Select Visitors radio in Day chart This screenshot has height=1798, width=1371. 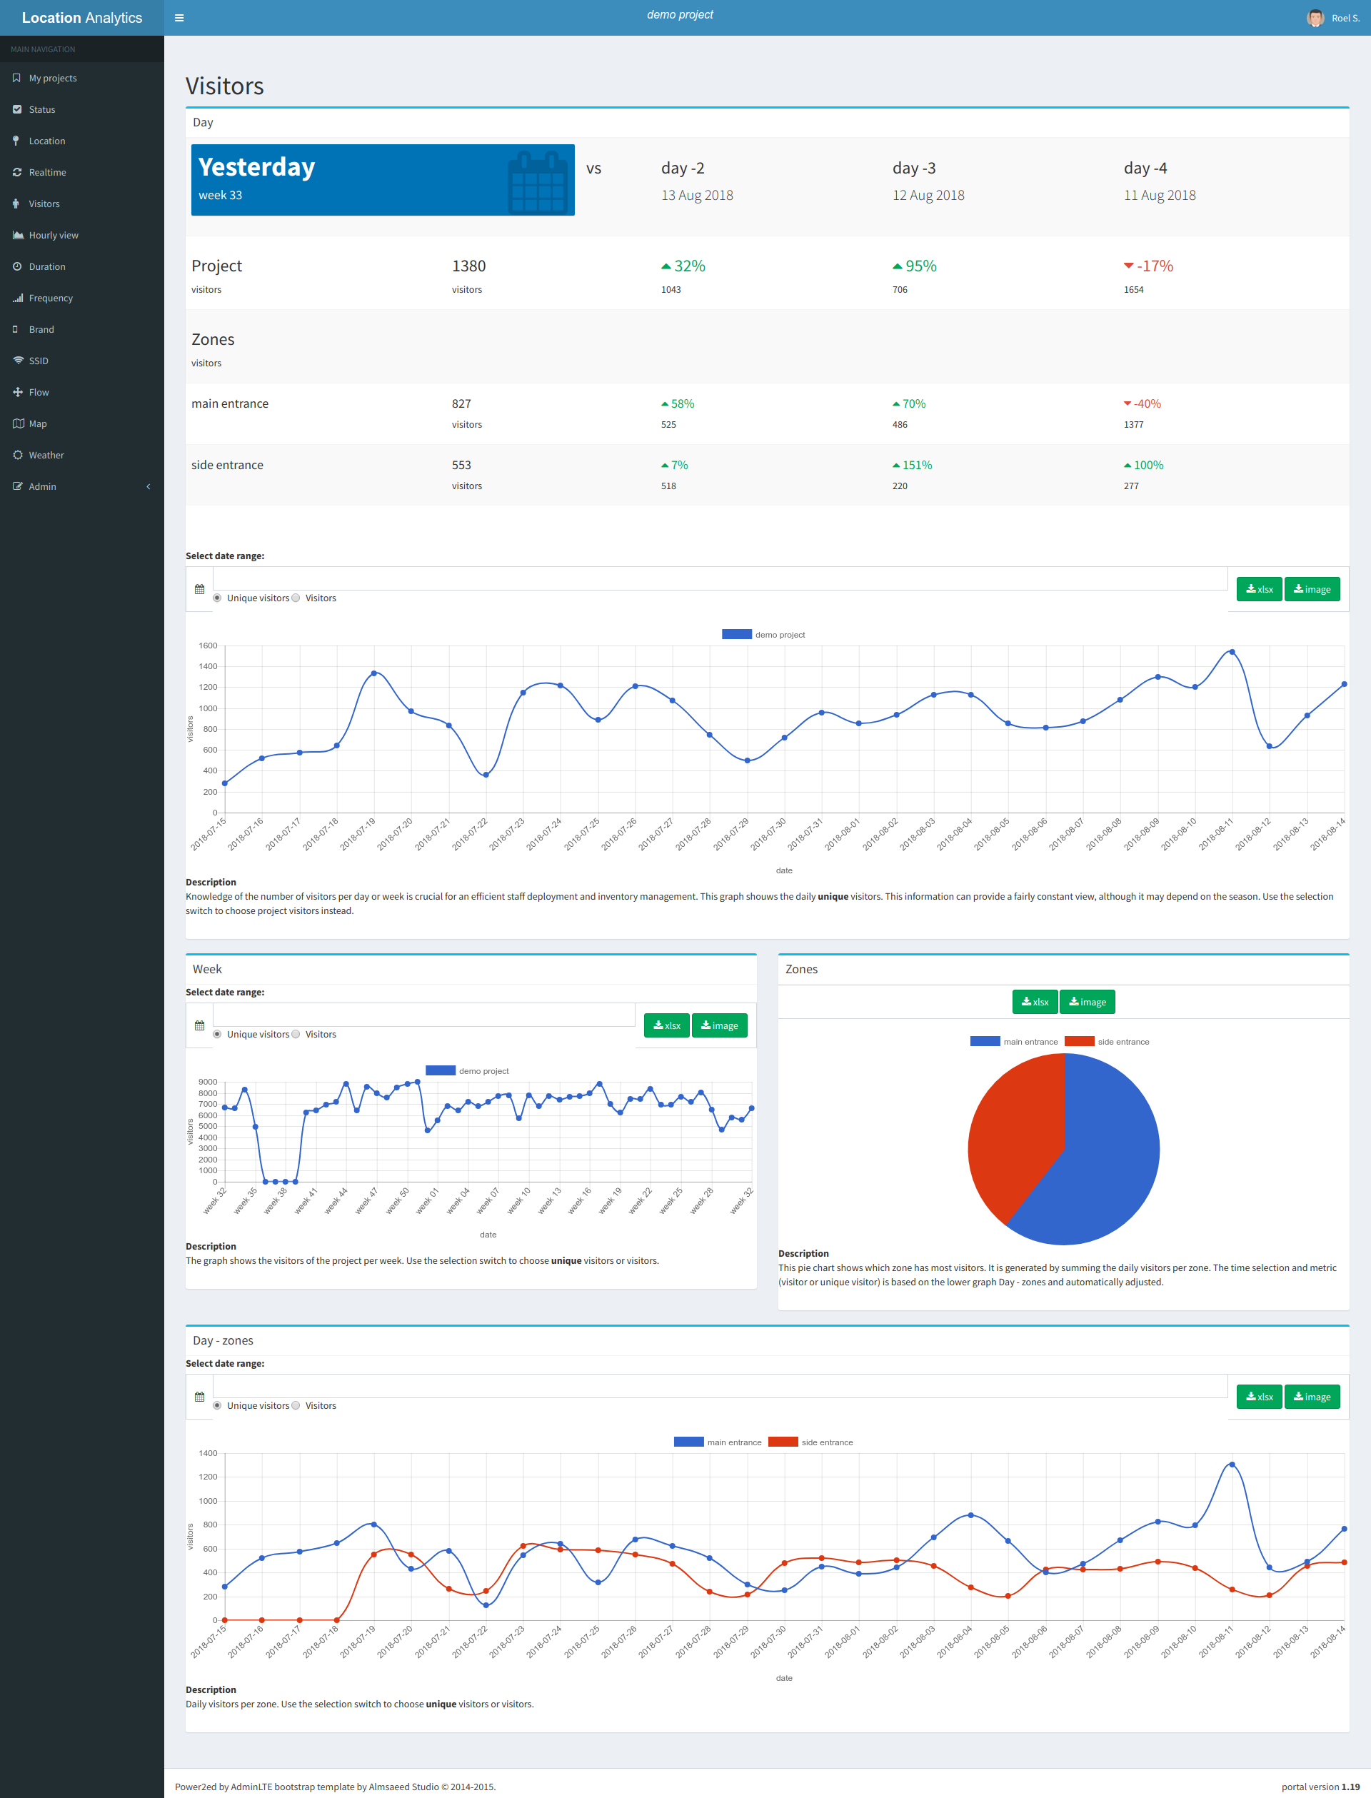pos(296,598)
